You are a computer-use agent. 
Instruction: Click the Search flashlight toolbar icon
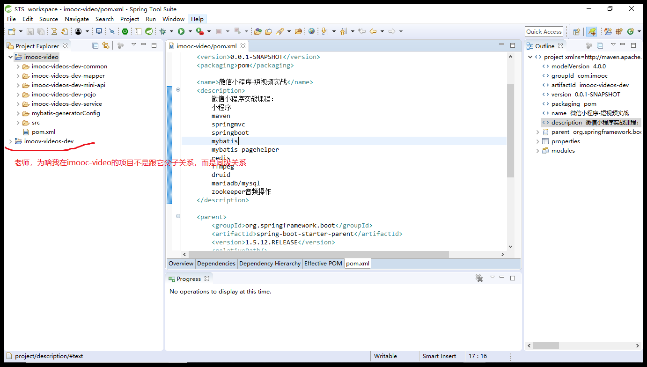pyautogui.click(x=280, y=31)
